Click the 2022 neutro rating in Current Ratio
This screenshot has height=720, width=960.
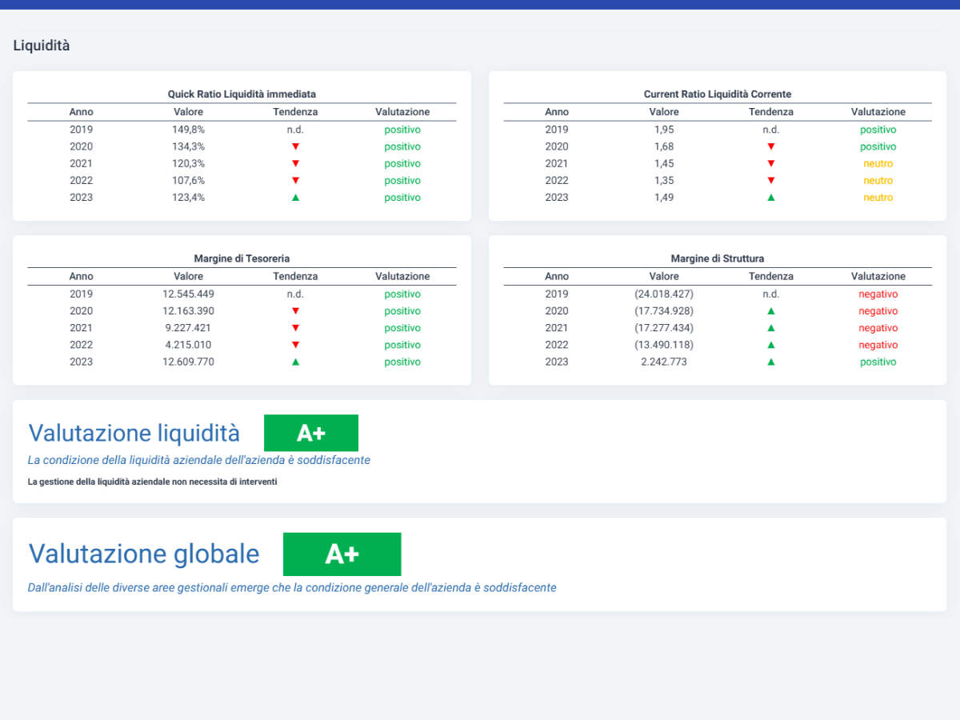click(878, 181)
